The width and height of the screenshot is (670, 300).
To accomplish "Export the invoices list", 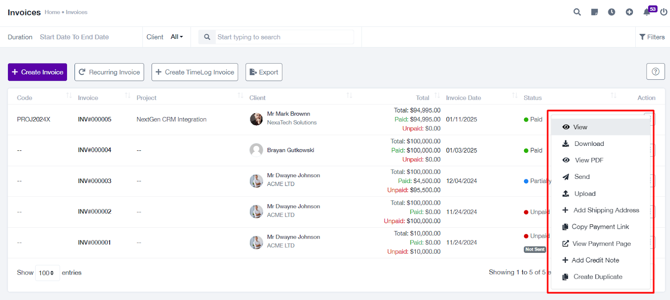I will pyautogui.click(x=264, y=72).
